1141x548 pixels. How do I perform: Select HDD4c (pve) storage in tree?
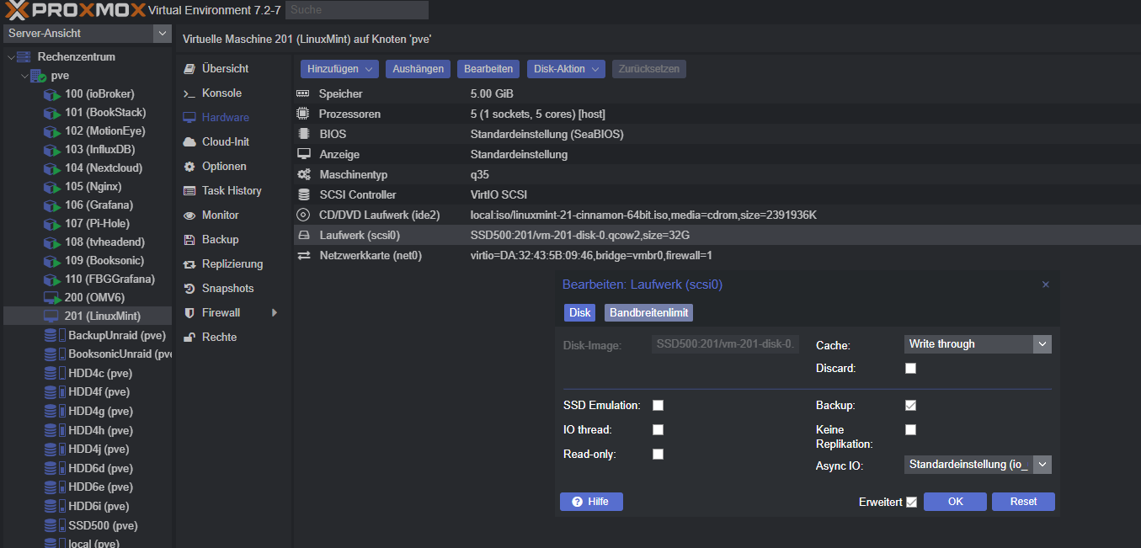click(x=88, y=374)
